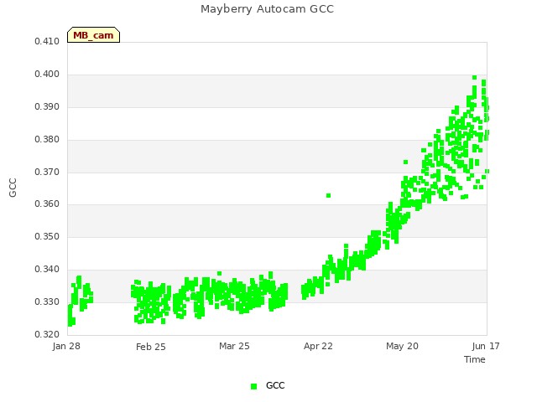The width and height of the screenshot is (537, 402).
Task: Click the isolated outlier point near 0.363
Action: pyautogui.click(x=328, y=195)
